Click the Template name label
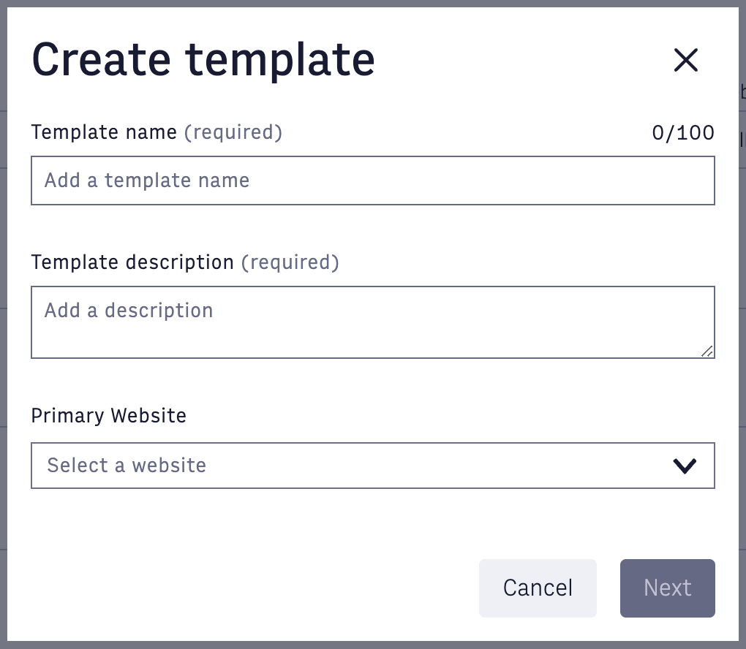 coord(104,132)
